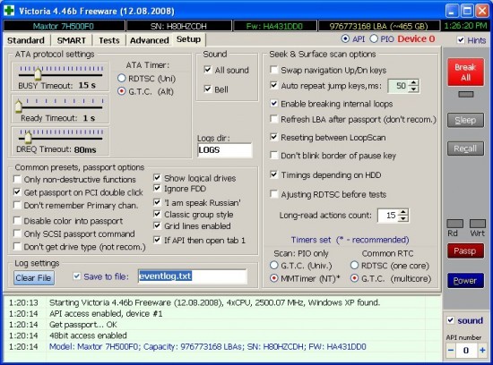
Task: Toggle If API then open tab 1
Action: tap(157, 240)
